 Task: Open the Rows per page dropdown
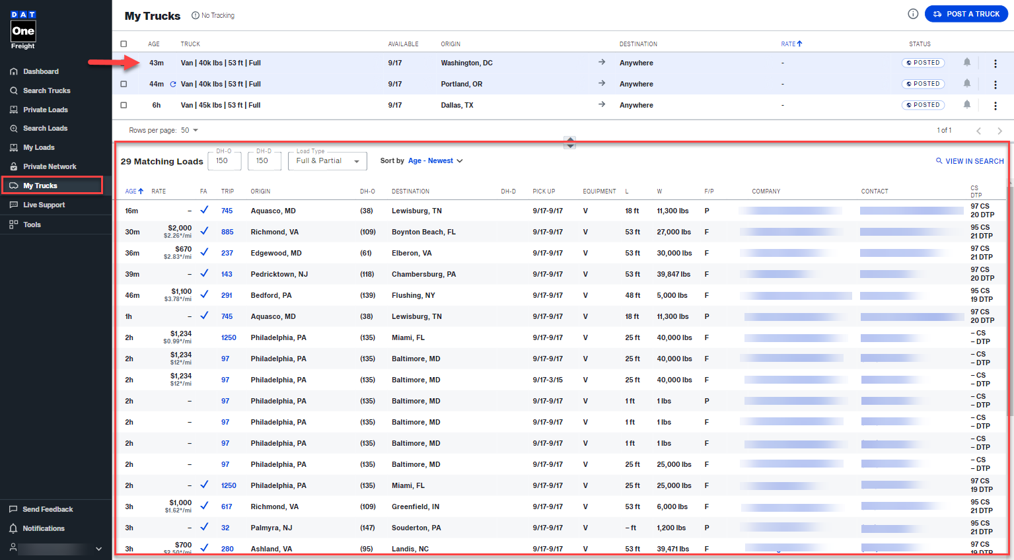[x=190, y=131]
